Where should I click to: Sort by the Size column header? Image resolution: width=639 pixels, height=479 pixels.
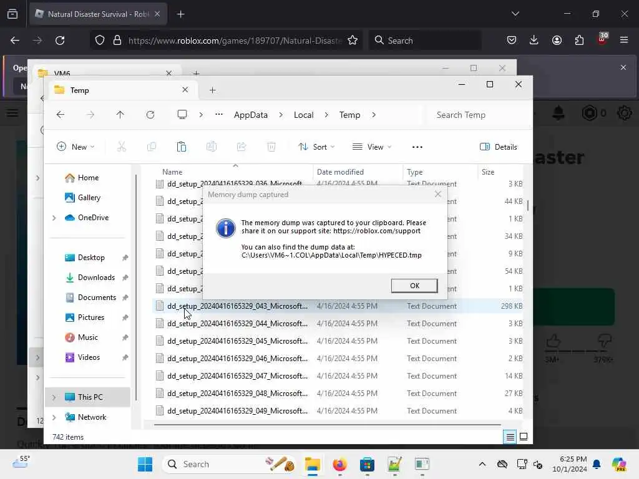coord(488,172)
